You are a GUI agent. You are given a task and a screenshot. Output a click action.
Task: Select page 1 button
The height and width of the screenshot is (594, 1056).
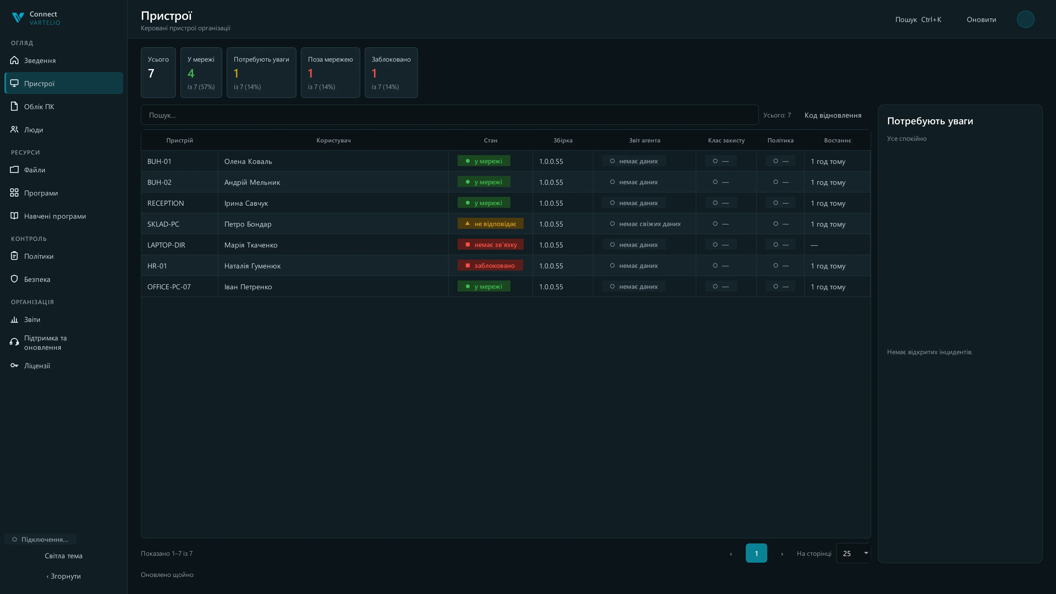click(x=756, y=553)
